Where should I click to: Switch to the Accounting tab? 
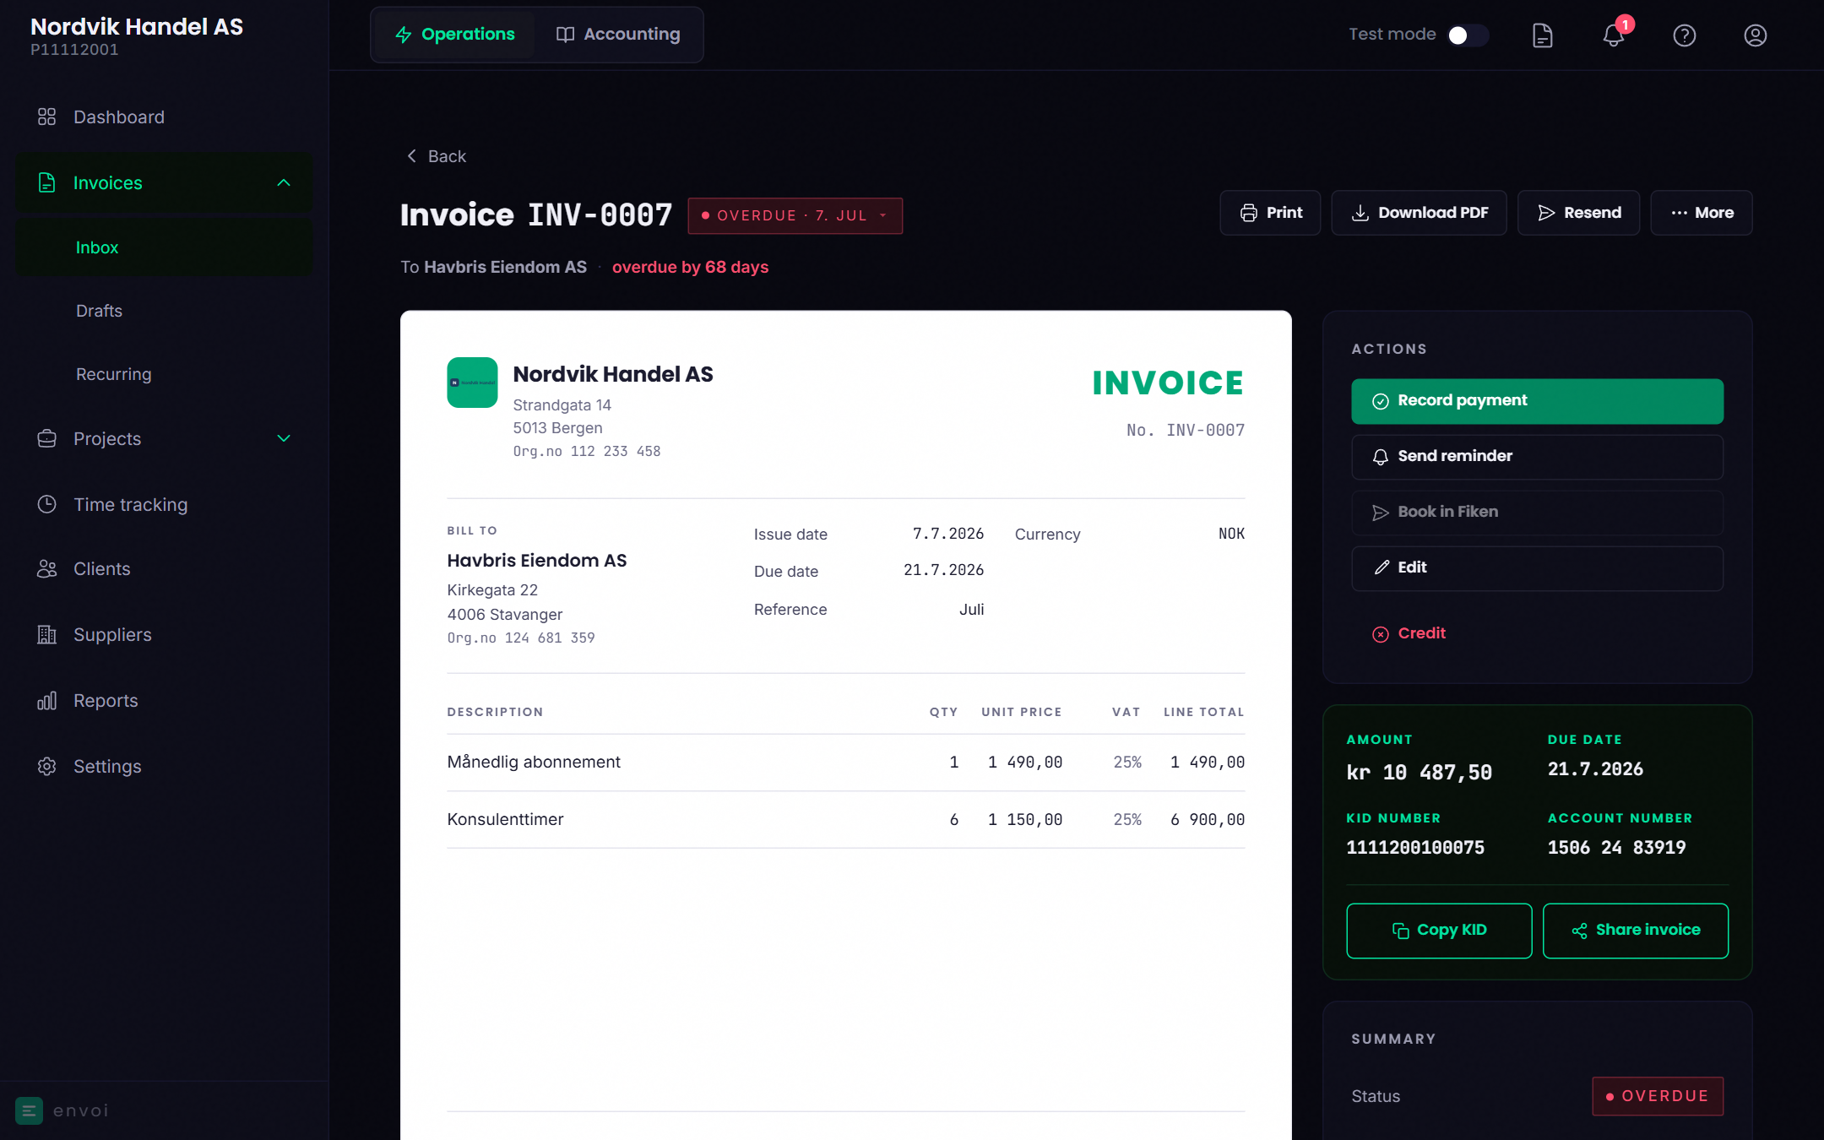tap(618, 35)
